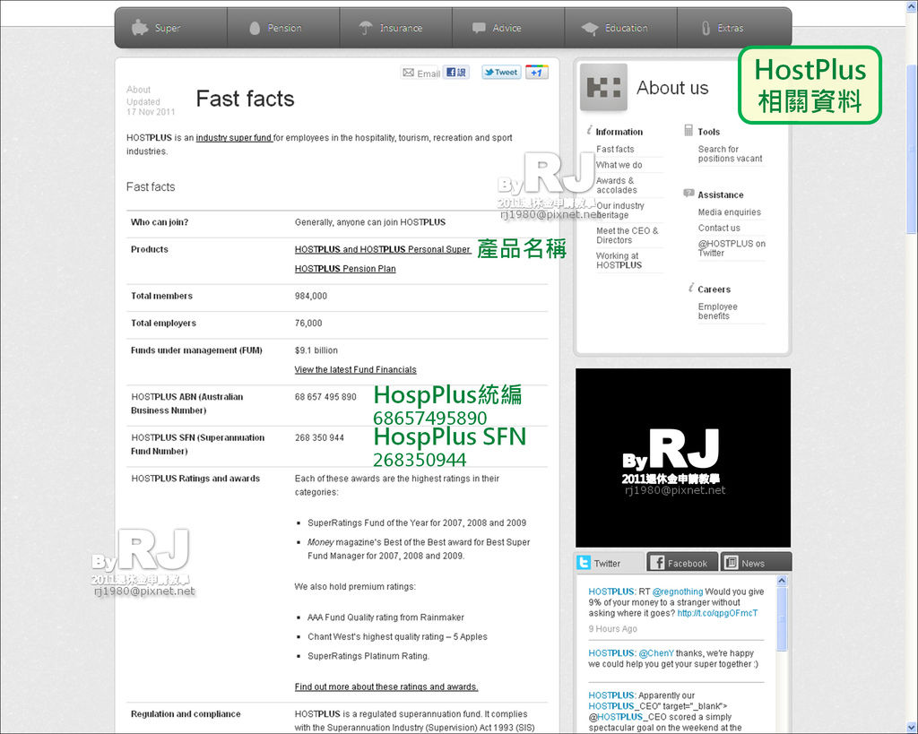Select the ABN value 68 657 495 890
This screenshot has height=734, width=918.
click(x=325, y=397)
